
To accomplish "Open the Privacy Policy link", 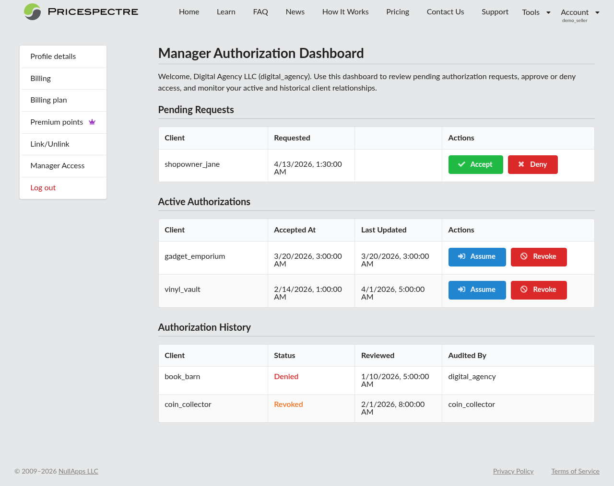I will click(x=513, y=471).
